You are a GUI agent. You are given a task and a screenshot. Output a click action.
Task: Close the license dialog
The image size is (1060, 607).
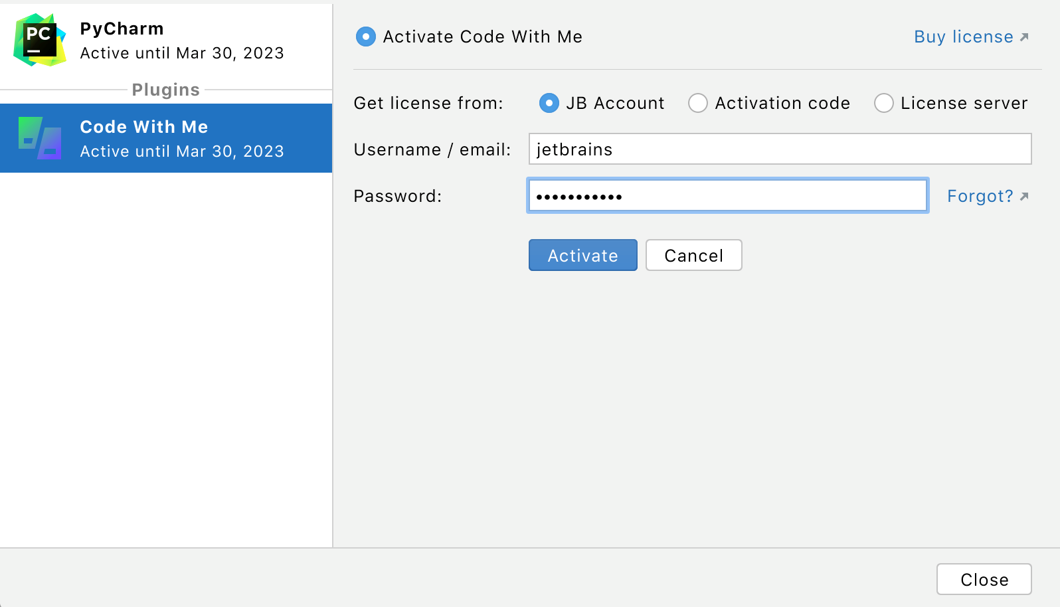coord(984,579)
